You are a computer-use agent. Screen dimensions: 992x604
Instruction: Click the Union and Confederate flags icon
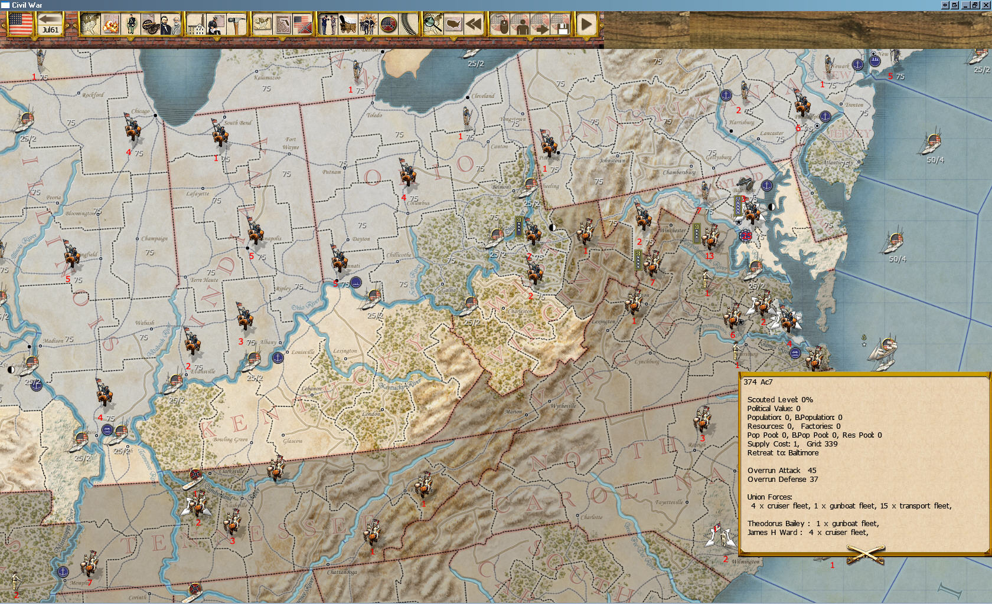[302, 25]
